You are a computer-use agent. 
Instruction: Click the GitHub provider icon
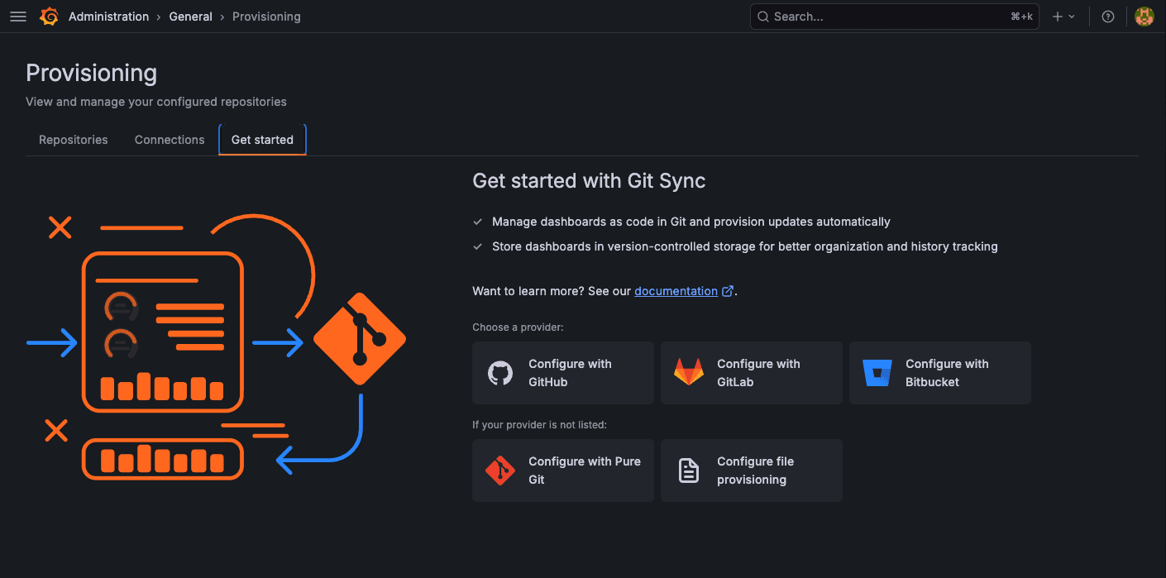tap(499, 373)
